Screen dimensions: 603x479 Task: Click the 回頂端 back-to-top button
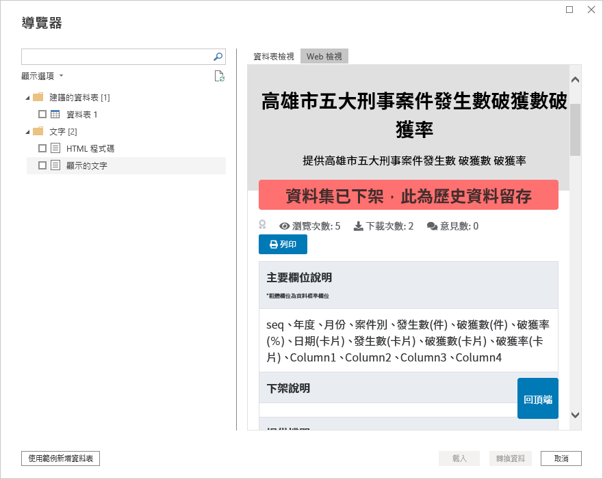point(537,398)
